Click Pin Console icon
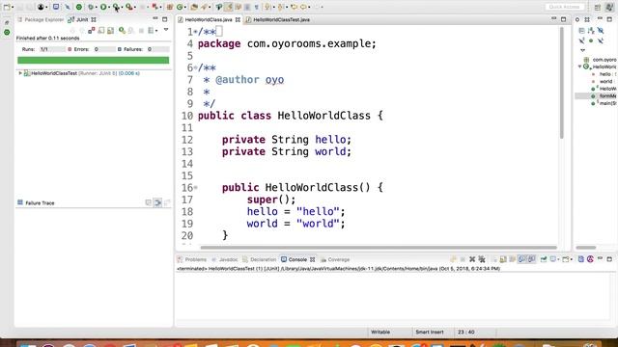618x347 pixels. (x=544, y=259)
